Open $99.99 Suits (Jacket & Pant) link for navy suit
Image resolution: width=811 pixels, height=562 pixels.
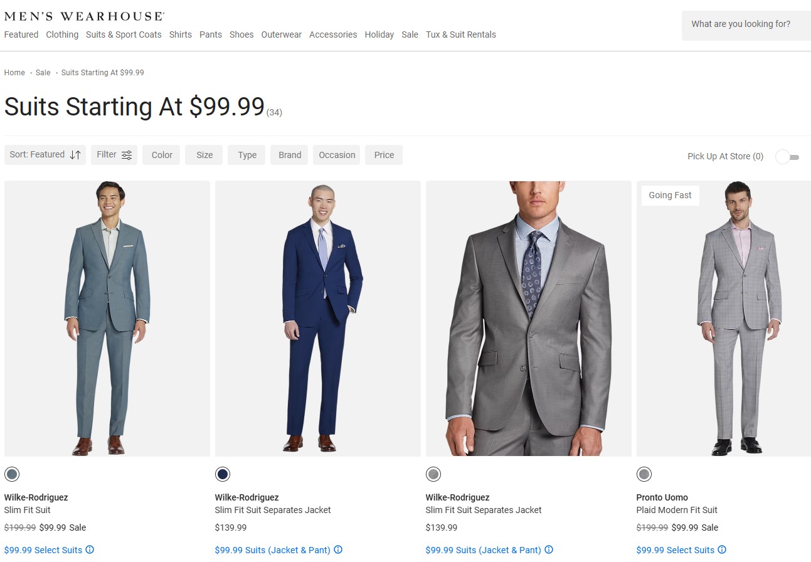pyautogui.click(x=272, y=550)
